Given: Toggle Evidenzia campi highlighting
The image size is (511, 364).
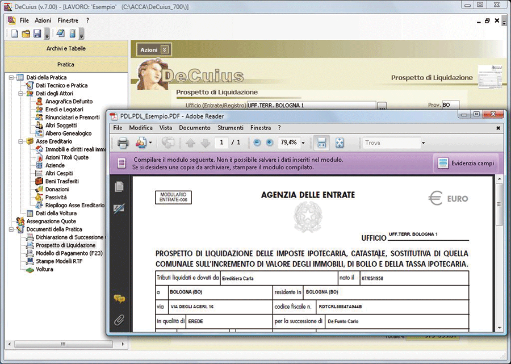Looking at the screenshot, I should click(x=466, y=164).
